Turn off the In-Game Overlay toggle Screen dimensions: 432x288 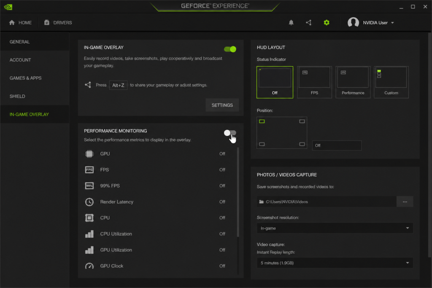click(x=230, y=49)
